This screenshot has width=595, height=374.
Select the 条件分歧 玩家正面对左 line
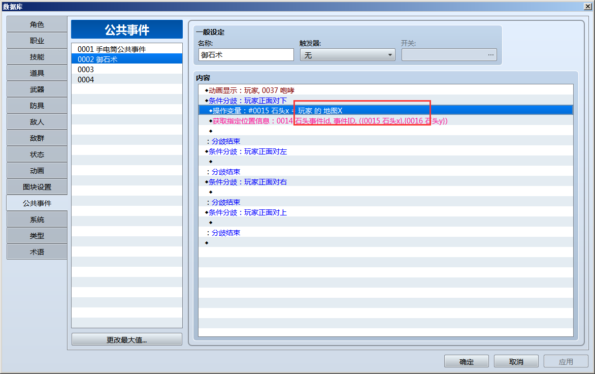(385, 151)
